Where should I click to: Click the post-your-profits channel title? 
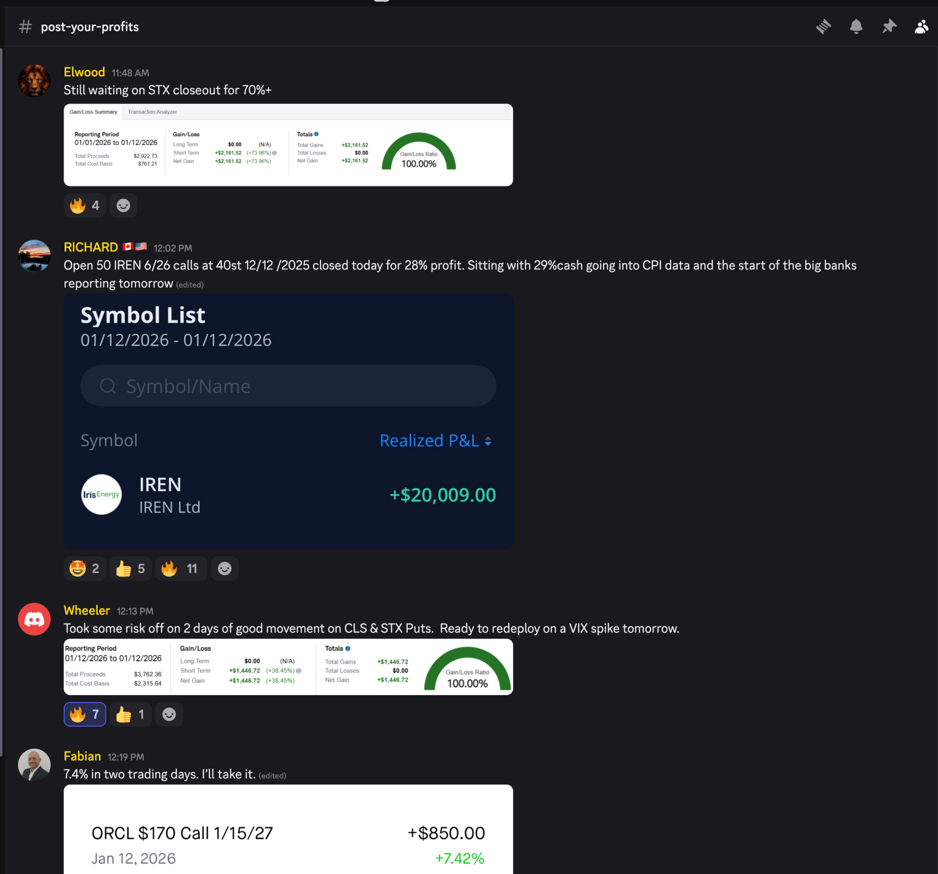90,27
